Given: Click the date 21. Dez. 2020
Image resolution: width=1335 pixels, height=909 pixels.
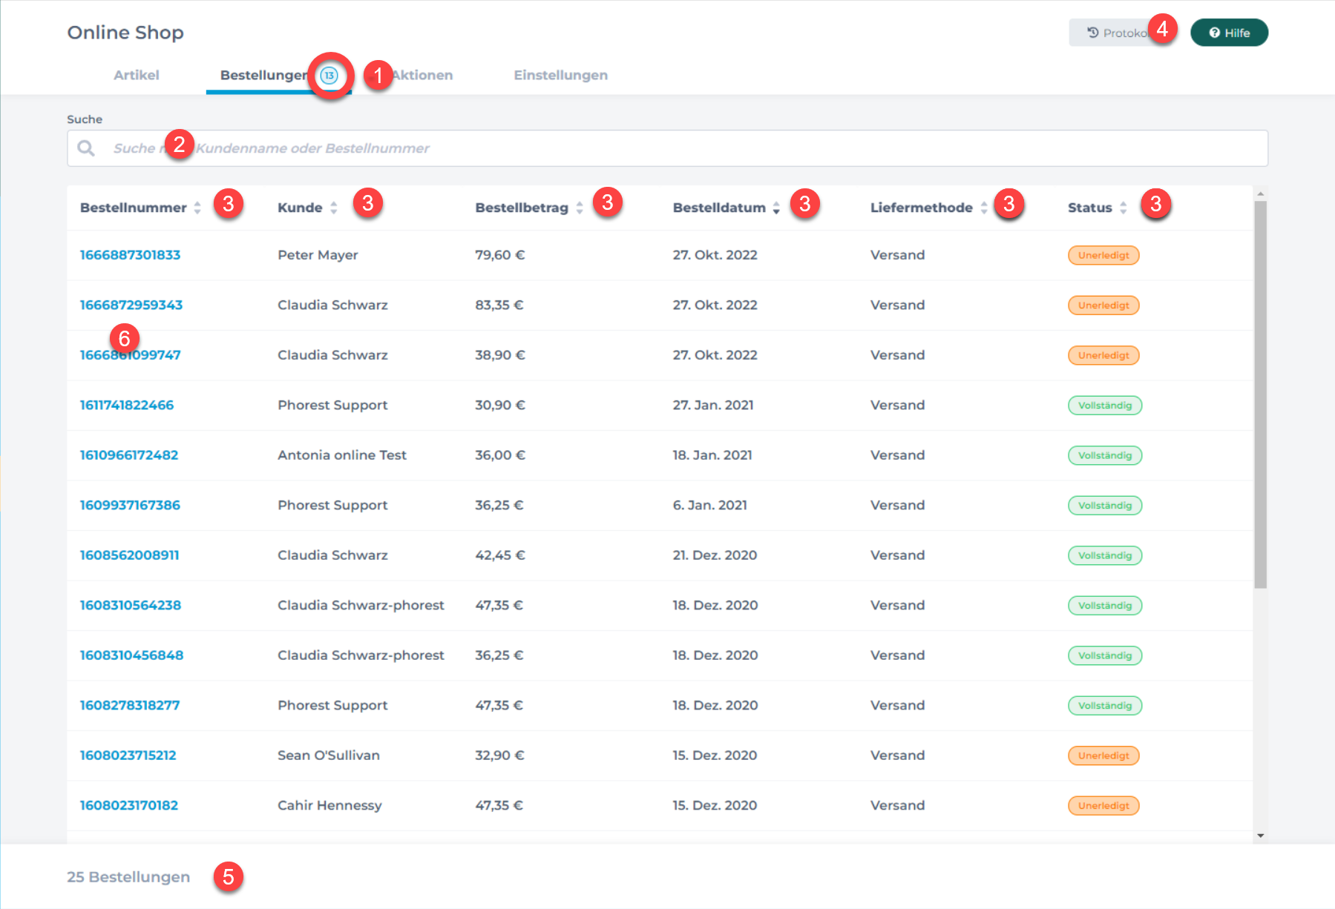Looking at the screenshot, I should coord(715,555).
